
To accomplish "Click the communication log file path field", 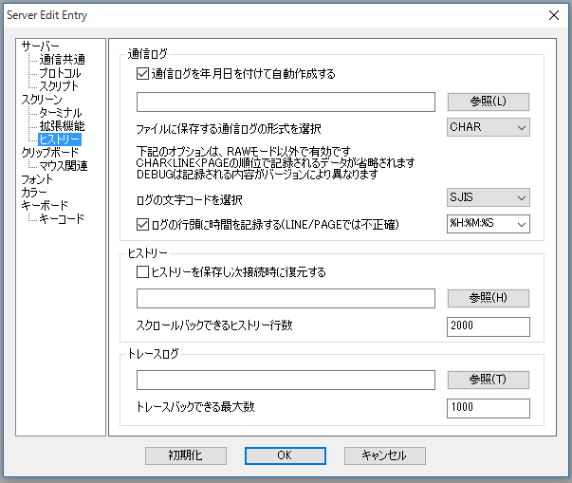I will [286, 102].
